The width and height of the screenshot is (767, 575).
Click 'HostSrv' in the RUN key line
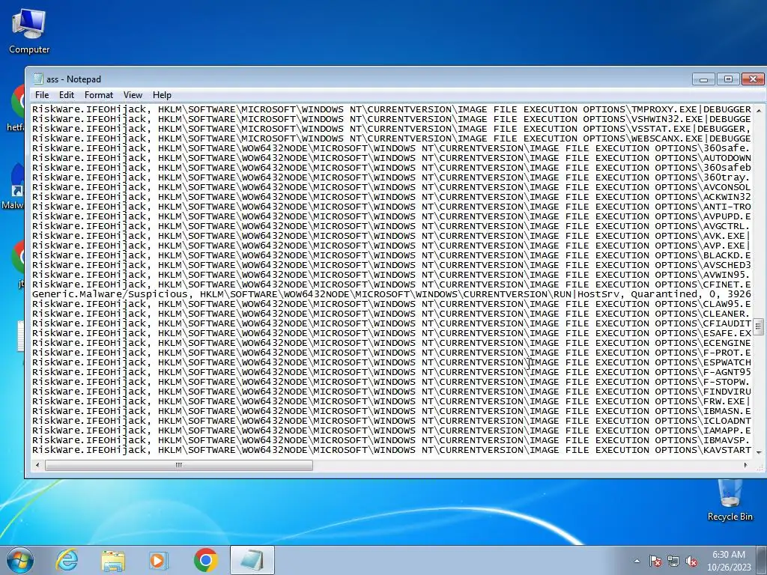pyautogui.click(x=598, y=294)
